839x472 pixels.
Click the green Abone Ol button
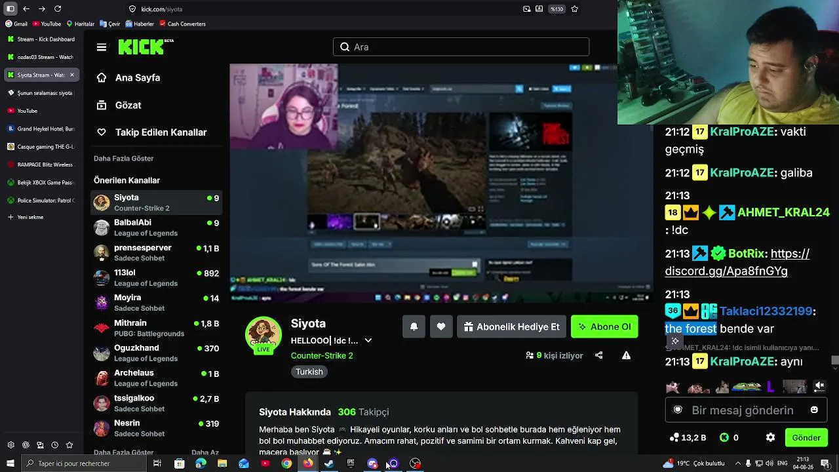coord(604,326)
